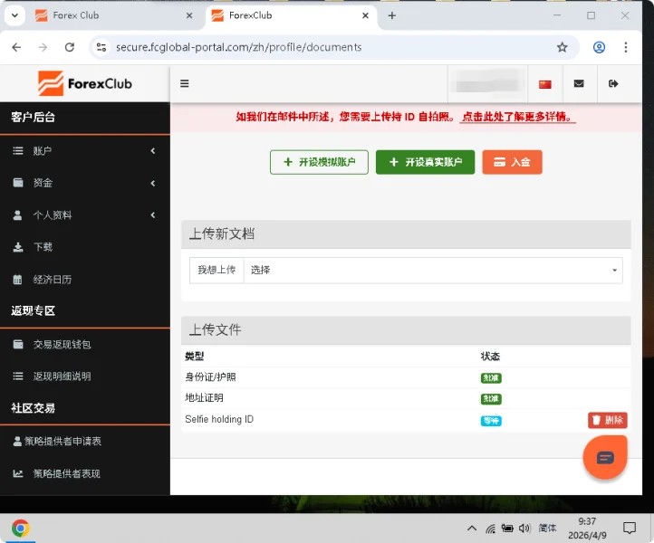654x543 pixels.
Task: Open the 选择 document type dropdown
Action: (433, 270)
